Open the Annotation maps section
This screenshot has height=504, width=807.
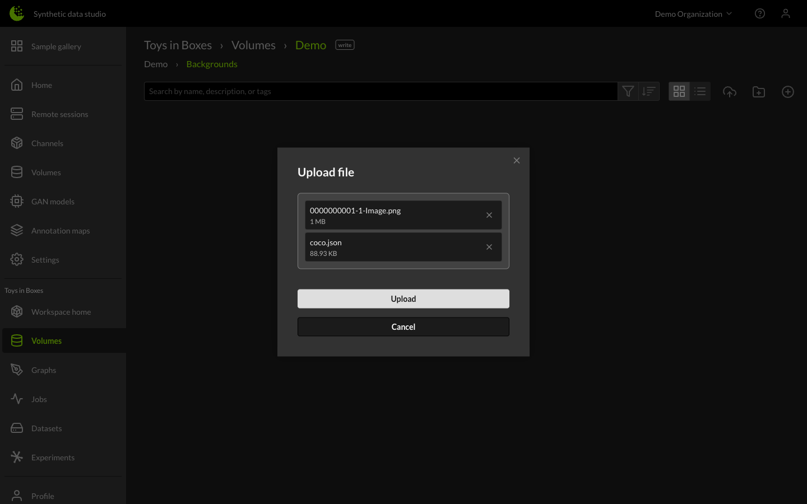[x=61, y=230]
